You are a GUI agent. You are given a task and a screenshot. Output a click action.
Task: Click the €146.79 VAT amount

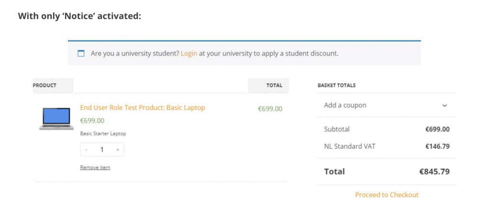[437, 146]
